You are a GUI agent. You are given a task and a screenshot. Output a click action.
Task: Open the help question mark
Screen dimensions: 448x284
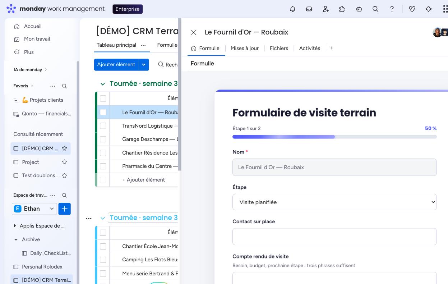(x=392, y=9)
